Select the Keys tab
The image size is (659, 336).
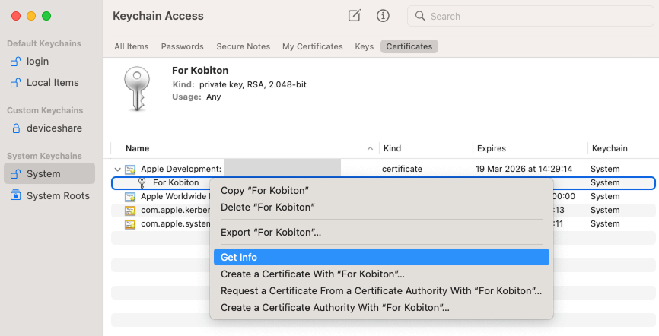(365, 46)
